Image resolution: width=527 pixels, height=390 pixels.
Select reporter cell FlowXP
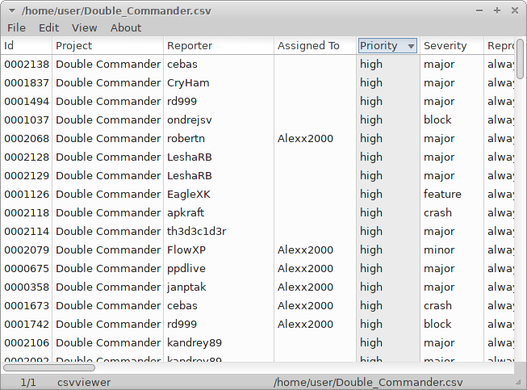click(186, 250)
